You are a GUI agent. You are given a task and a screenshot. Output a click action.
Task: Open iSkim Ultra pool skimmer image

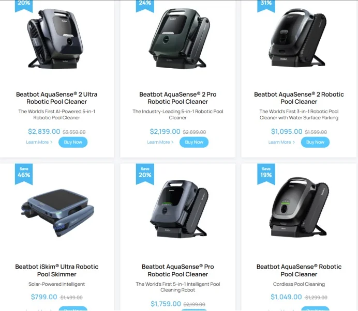tap(57, 213)
